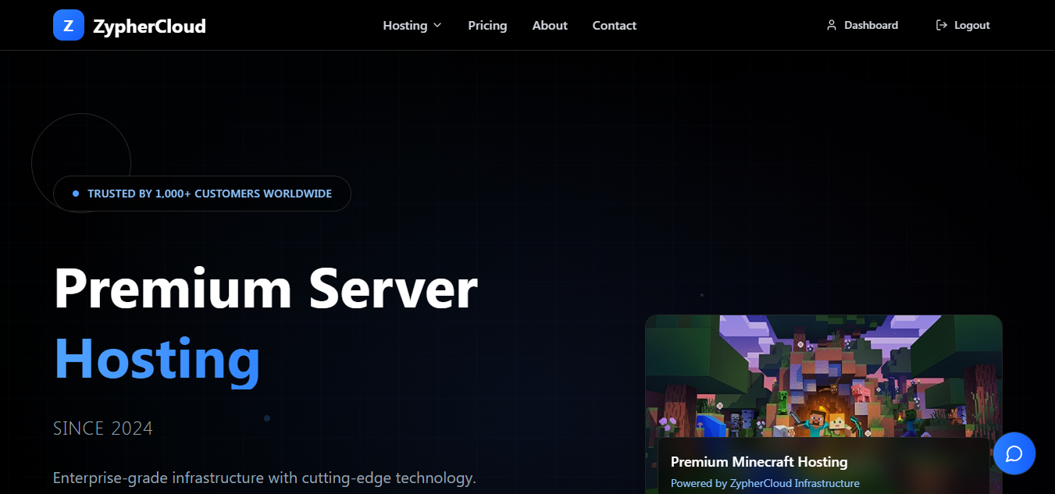The width and height of the screenshot is (1055, 494).
Task: Click the Trusted by 1,000+ customers badge
Action: pyautogui.click(x=202, y=194)
